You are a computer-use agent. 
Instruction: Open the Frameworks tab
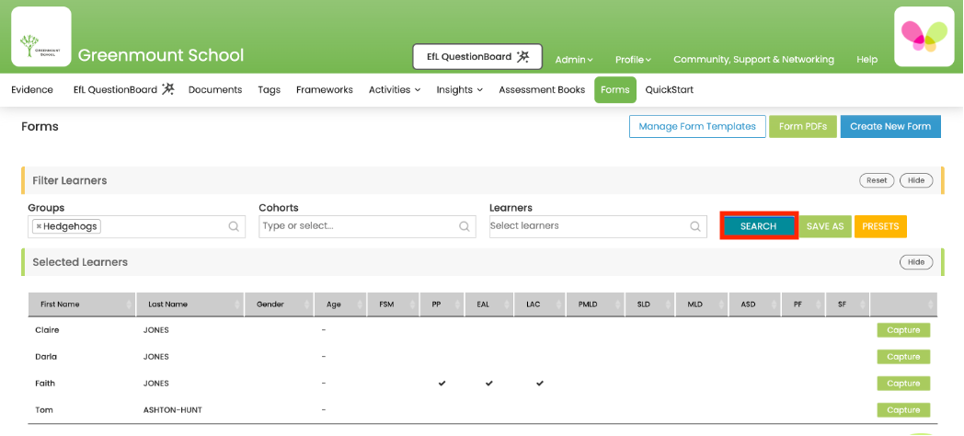(x=325, y=90)
